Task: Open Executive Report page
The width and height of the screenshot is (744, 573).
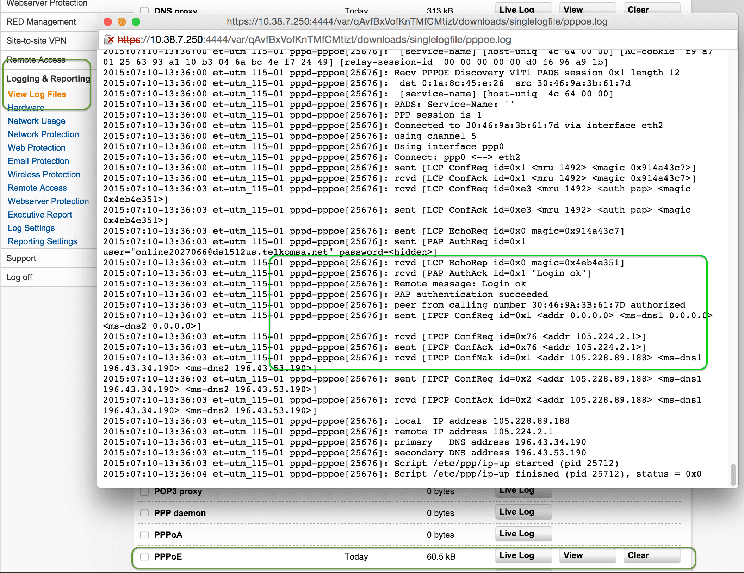Action: point(40,215)
